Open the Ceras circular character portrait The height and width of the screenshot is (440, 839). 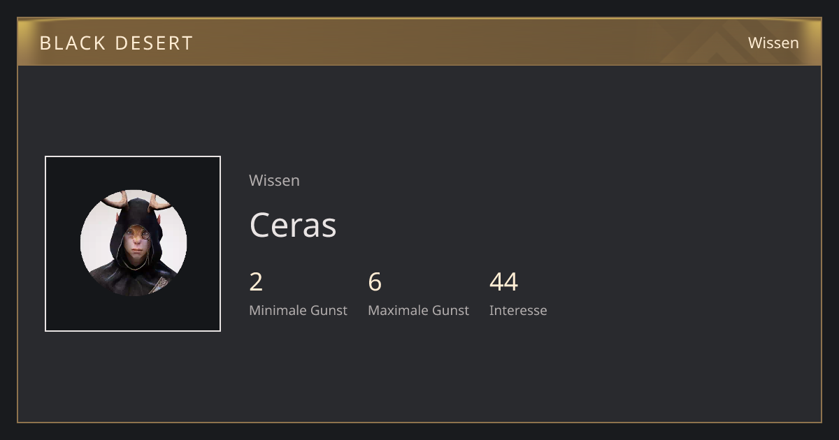point(134,243)
